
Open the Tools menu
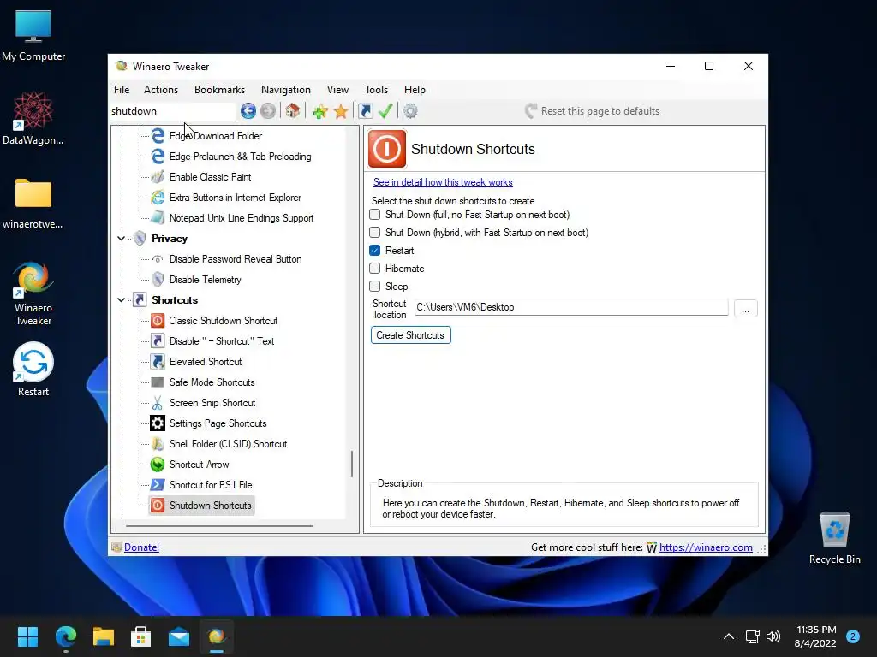click(377, 90)
